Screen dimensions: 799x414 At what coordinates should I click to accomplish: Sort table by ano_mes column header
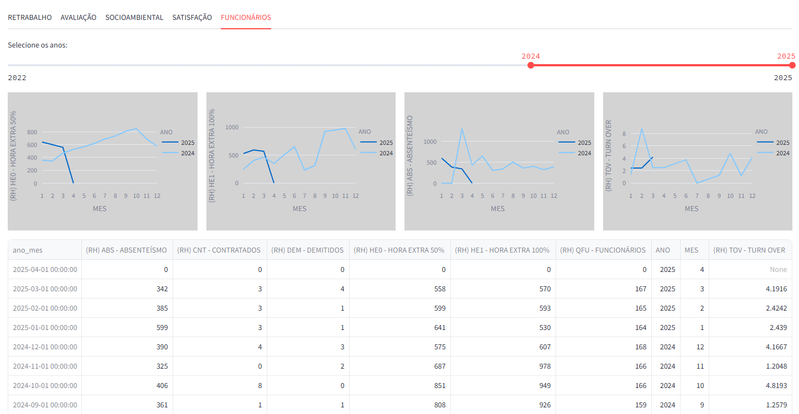pos(28,250)
